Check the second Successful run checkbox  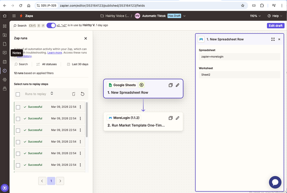click(x=18, y=119)
